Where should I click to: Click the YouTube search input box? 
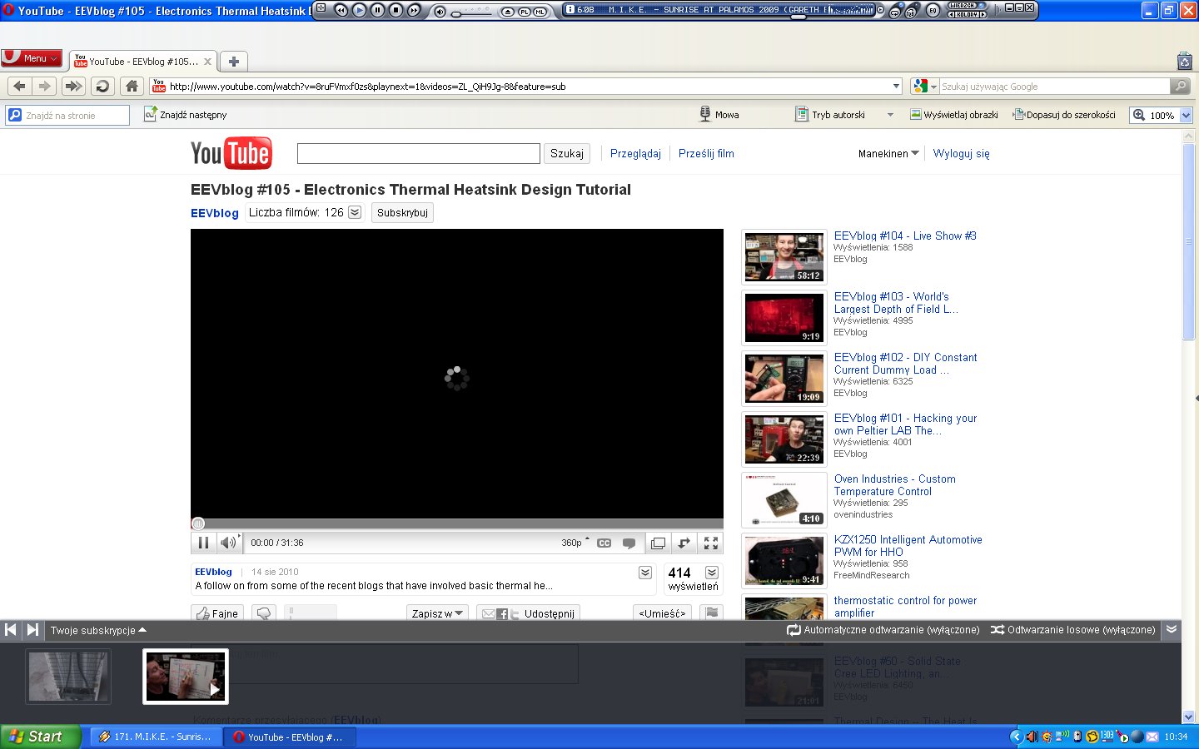pos(419,153)
